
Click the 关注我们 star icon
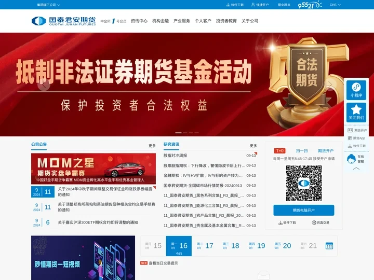[x=356, y=113]
